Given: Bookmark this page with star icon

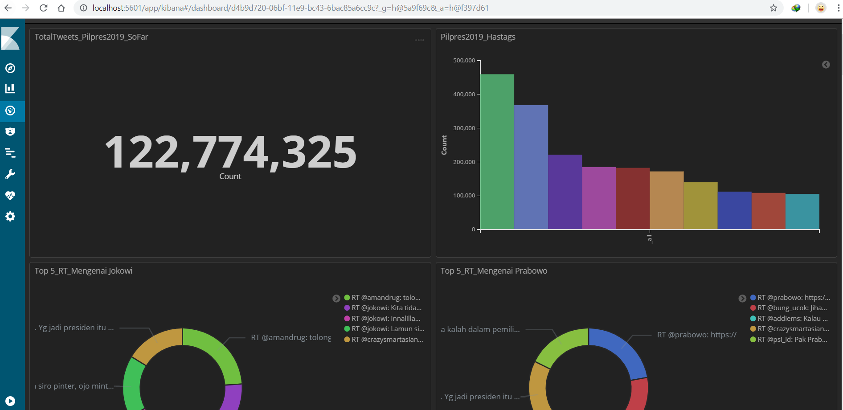Looking at the screenshot, I should (773, 8).
